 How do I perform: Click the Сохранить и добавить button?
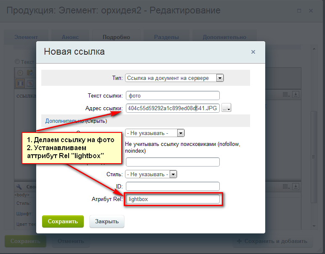point(273,241)
